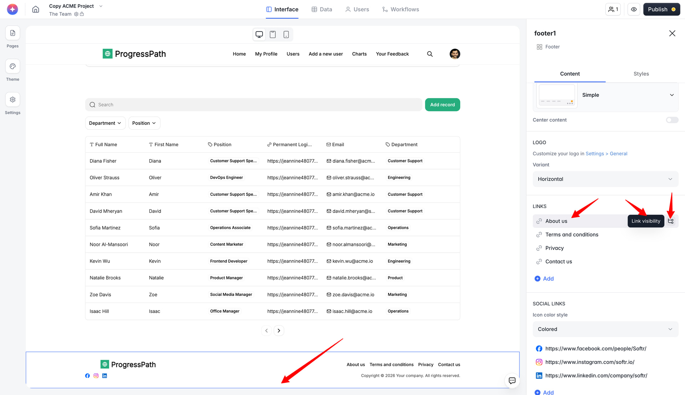Image resolution: width=685 pixels, height=395 pixels.
Task: Click the link visibility icon for About us
Action: pos(671,221)
